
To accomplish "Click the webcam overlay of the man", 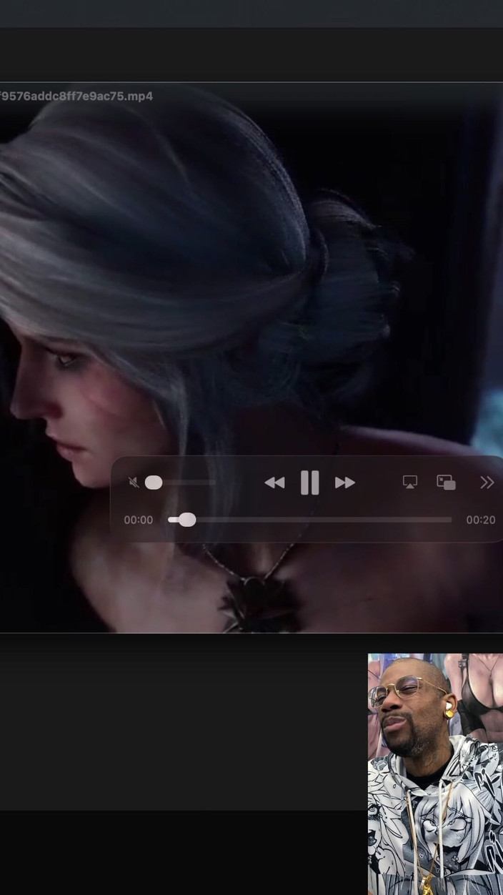I will (x=434, y=773).
